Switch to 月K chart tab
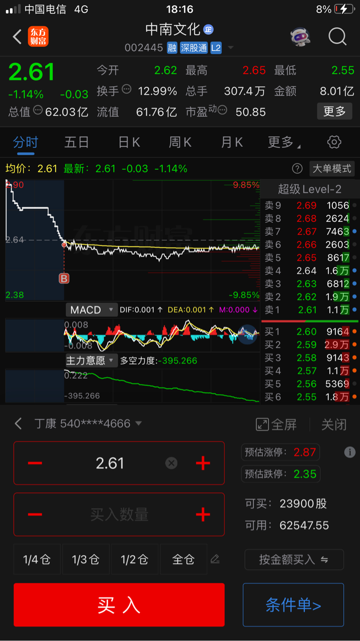 click(232, 142)
